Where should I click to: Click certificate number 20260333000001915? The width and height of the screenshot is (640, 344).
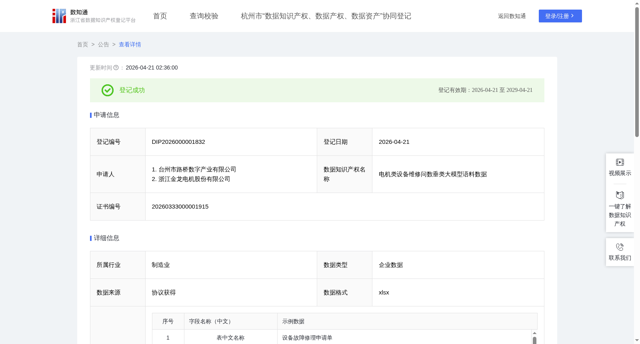tap(180, 207)
